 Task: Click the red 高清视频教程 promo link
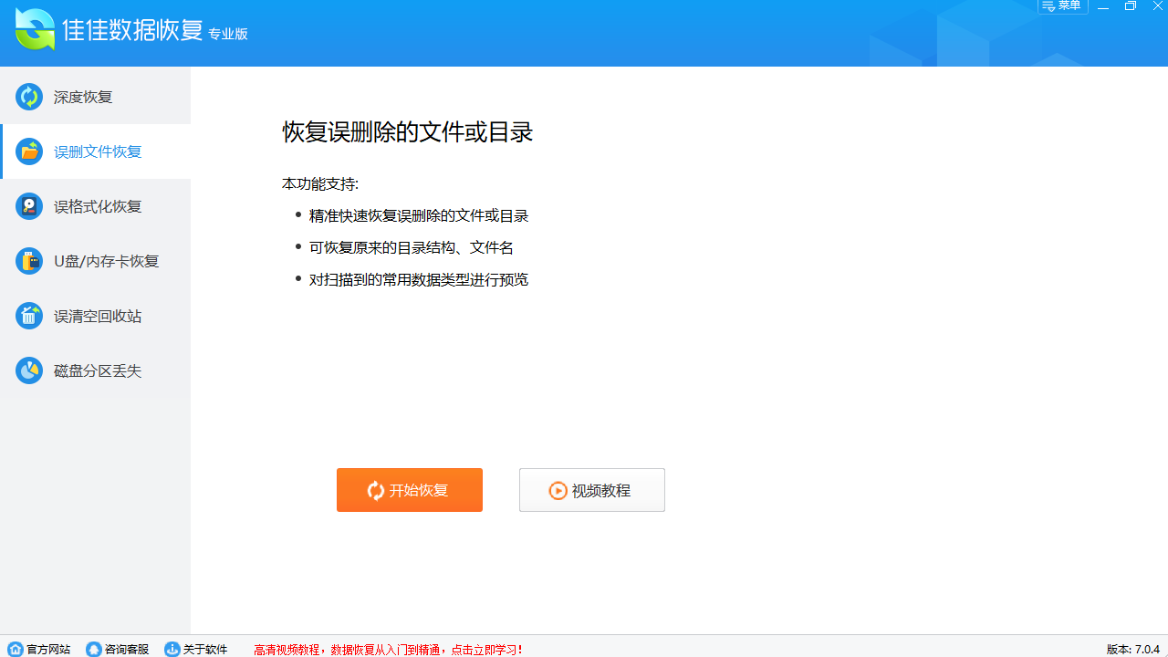[x=389, y=650]
